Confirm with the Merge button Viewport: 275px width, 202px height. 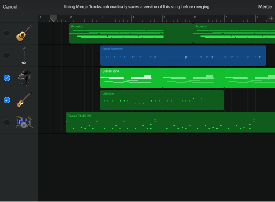265,7
